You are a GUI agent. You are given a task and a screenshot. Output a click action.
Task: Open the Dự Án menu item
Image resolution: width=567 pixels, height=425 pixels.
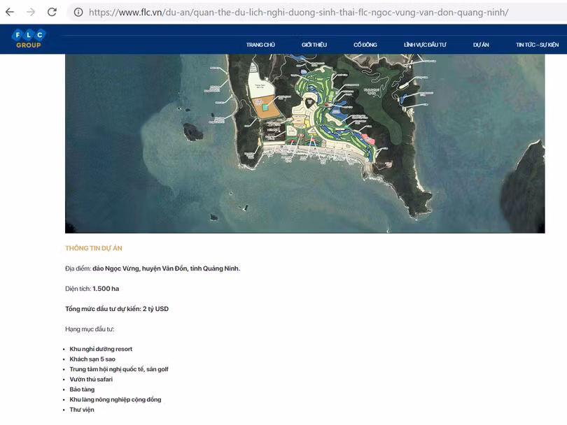481,45
